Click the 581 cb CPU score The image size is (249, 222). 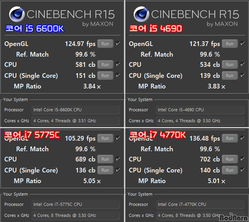click(85, 65)
